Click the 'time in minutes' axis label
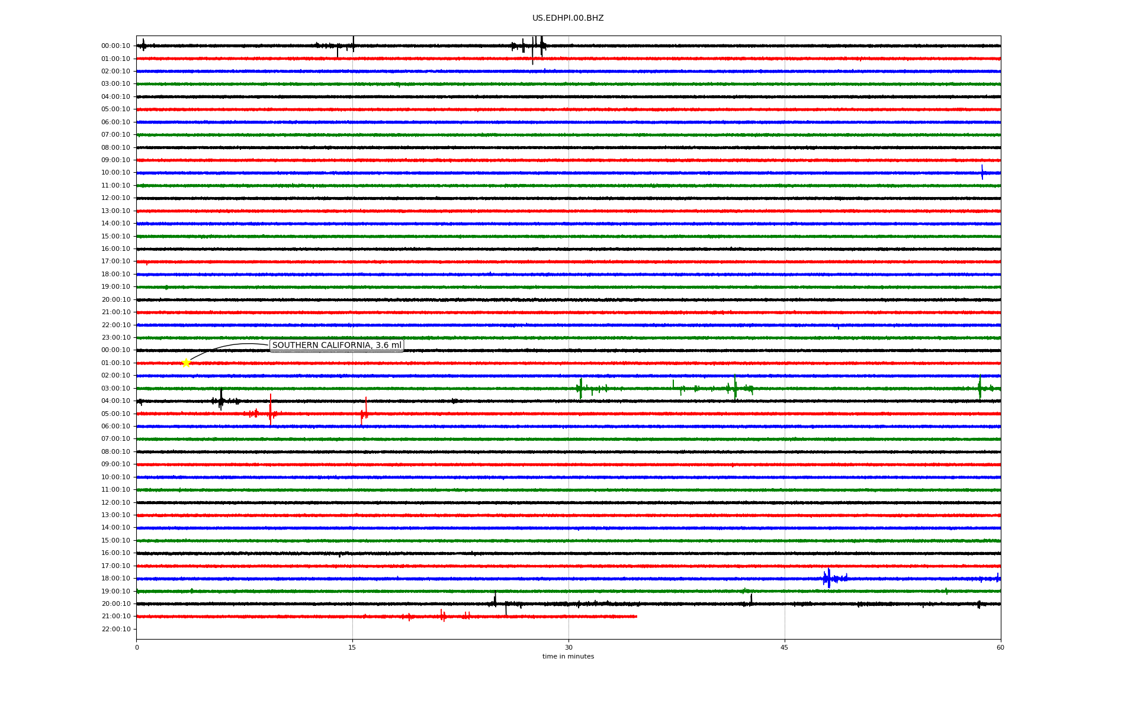This screenshot has width=1137, height=710. 567,657
